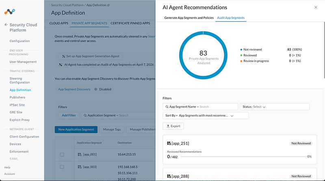Click the blue Not reviewed legend dot
Image resolution: width=325 pixels, height=181 pixels.
241,49
